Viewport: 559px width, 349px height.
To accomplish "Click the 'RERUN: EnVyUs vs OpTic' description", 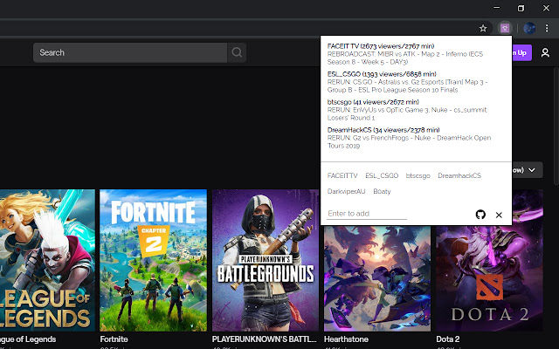I will coord(407,114).
